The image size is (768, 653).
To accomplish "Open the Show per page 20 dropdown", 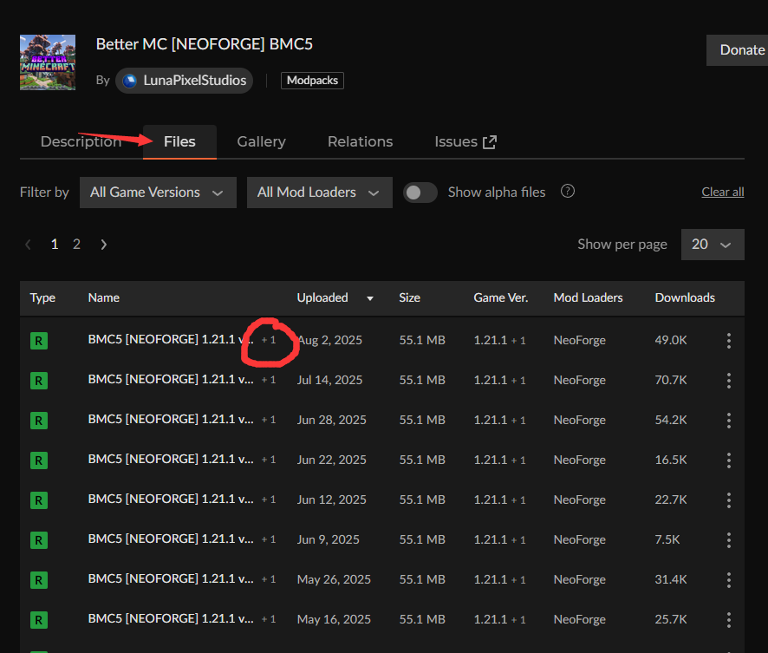I will click(x=712, y=245).
